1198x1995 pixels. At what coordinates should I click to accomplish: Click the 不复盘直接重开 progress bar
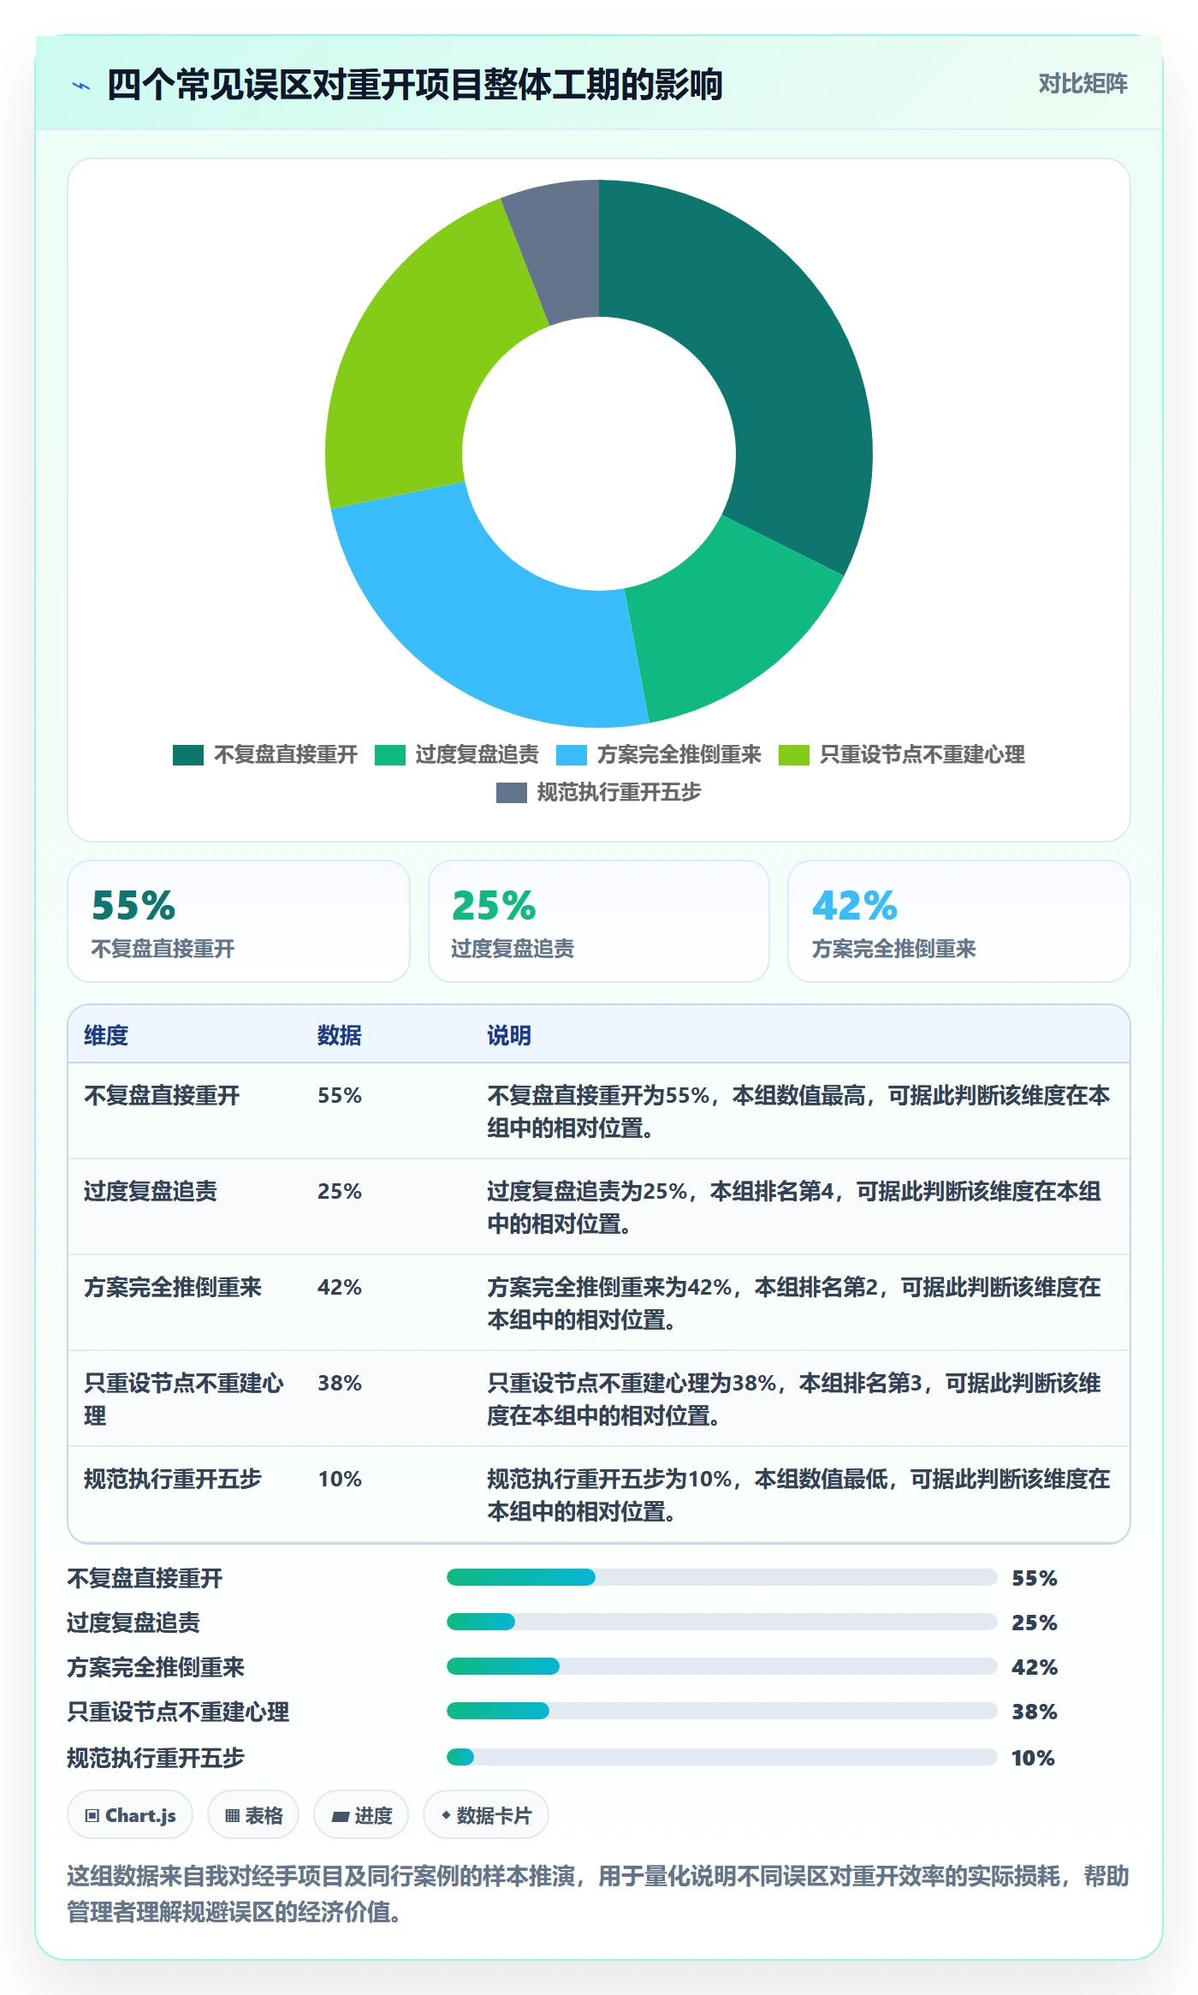point(721,1577)
